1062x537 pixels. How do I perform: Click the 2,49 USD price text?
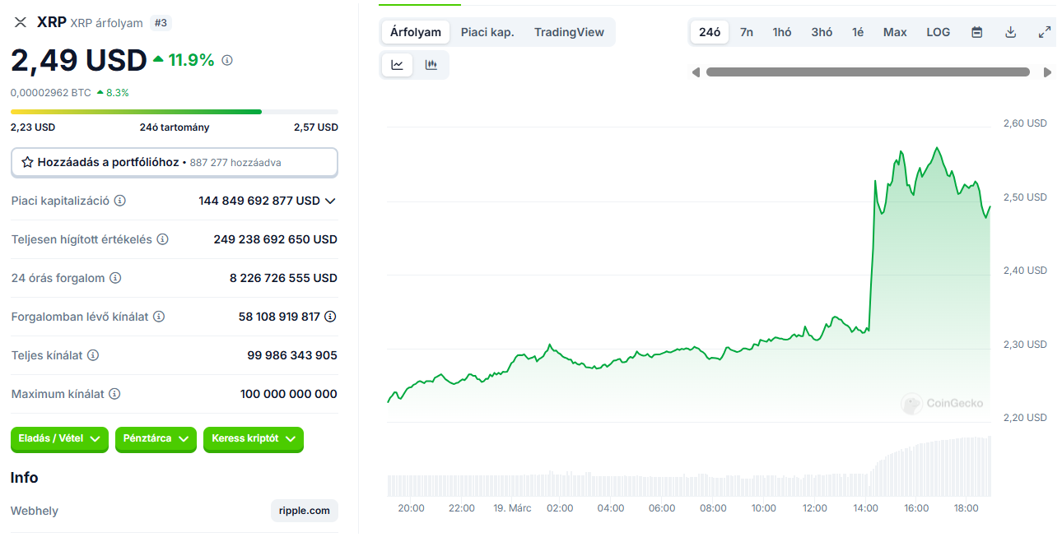coord(78,60)
